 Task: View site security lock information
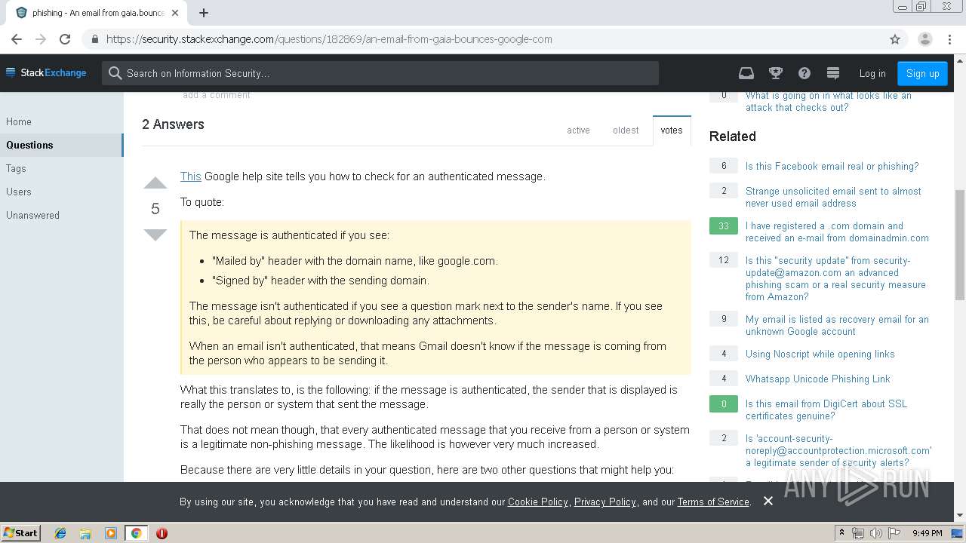[94, 39]
